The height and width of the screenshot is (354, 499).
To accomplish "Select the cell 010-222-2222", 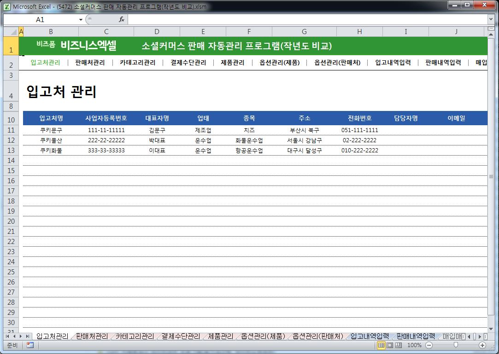I will 359,151.
